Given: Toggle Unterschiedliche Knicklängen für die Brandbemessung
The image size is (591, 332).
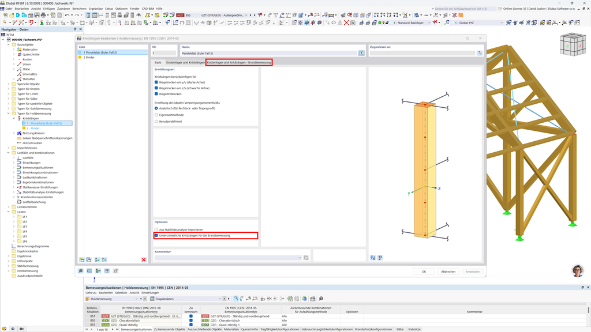Looking at the screenshot, I should click(x=156, y=235).
